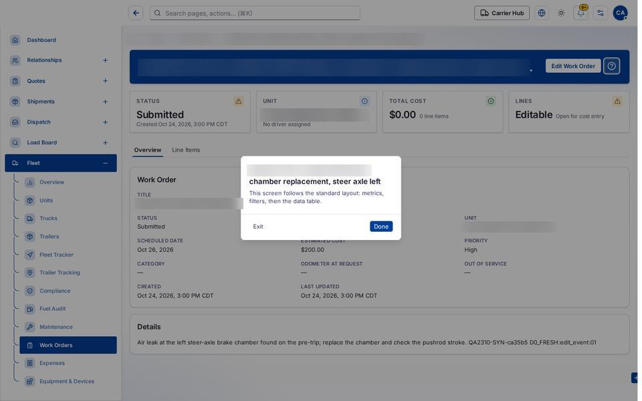Image resolution: width=642 pixels, height=401 pixels.
Task: Expand the Quotes menu
Action: pos(105,81)
